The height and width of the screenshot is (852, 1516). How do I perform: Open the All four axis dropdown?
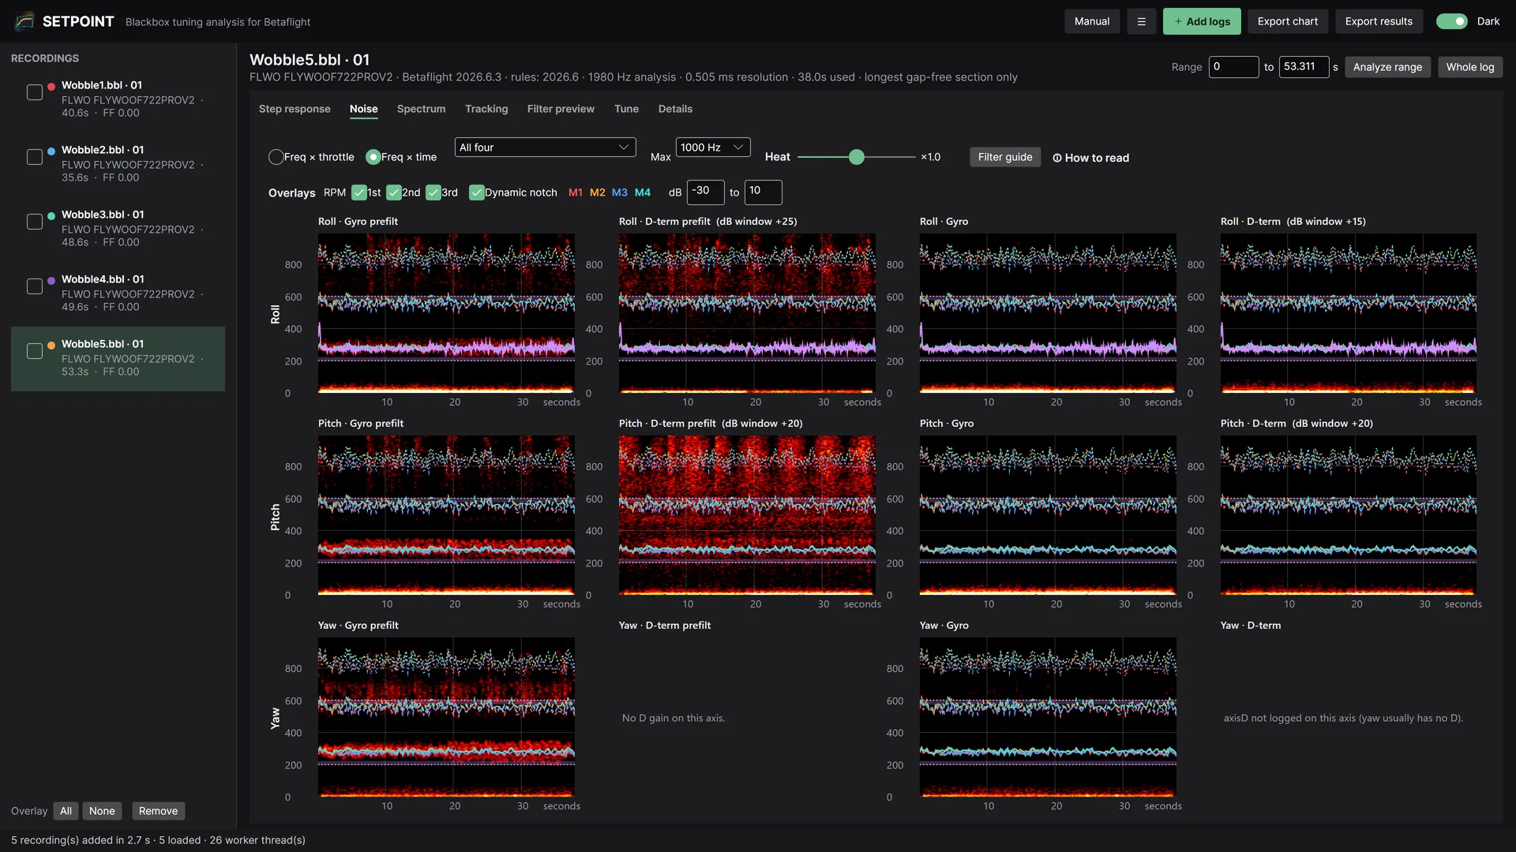pos(545,148)
